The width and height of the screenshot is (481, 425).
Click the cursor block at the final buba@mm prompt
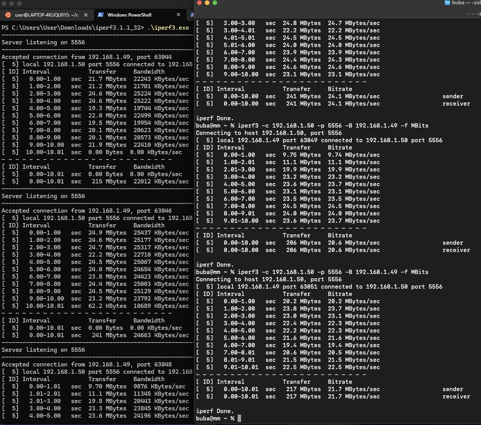pyautogui.click(x=239, y=418)
